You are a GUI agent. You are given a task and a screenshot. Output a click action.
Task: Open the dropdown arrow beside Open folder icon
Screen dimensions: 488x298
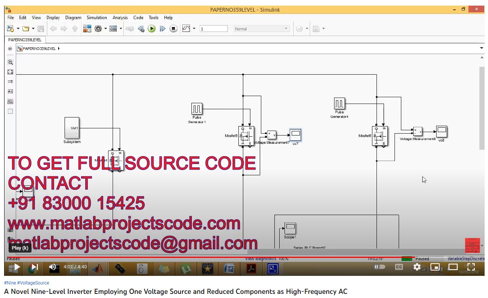click(x=33, y=29)
